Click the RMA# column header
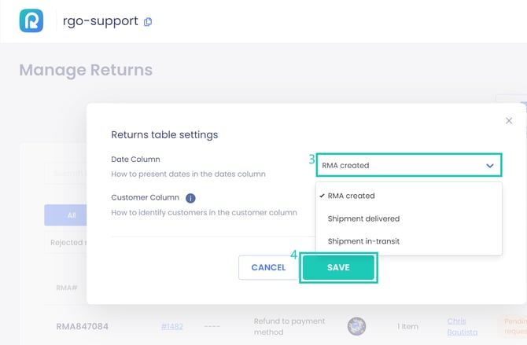Screen dimensions: 527x345 [67, 288]
